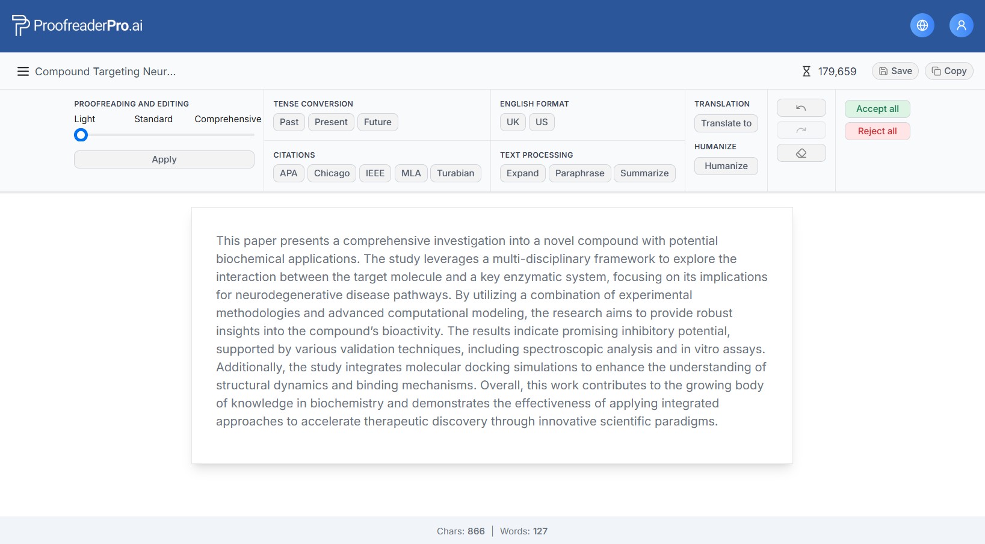This screenshot has width=985, height=544.
Task: Click the Apply button
Action: click(164, 159)
